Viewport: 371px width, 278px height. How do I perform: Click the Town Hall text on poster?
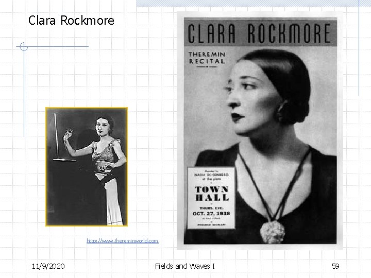[212, 194]
